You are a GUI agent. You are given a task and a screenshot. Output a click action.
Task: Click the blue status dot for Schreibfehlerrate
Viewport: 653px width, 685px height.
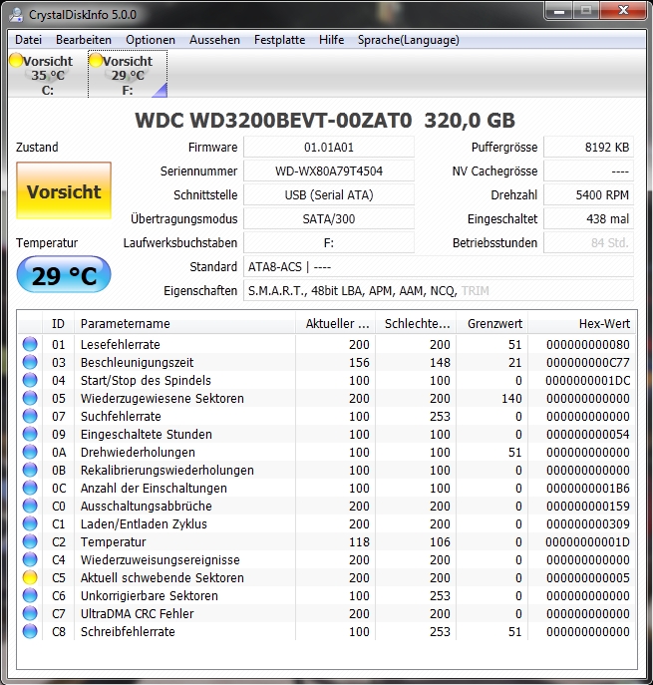[30, 631]
